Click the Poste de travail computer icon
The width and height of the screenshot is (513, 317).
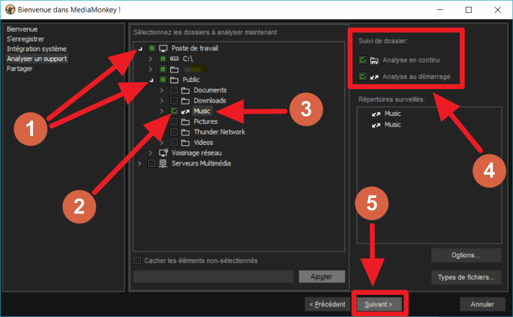click(x=163, y=49)
